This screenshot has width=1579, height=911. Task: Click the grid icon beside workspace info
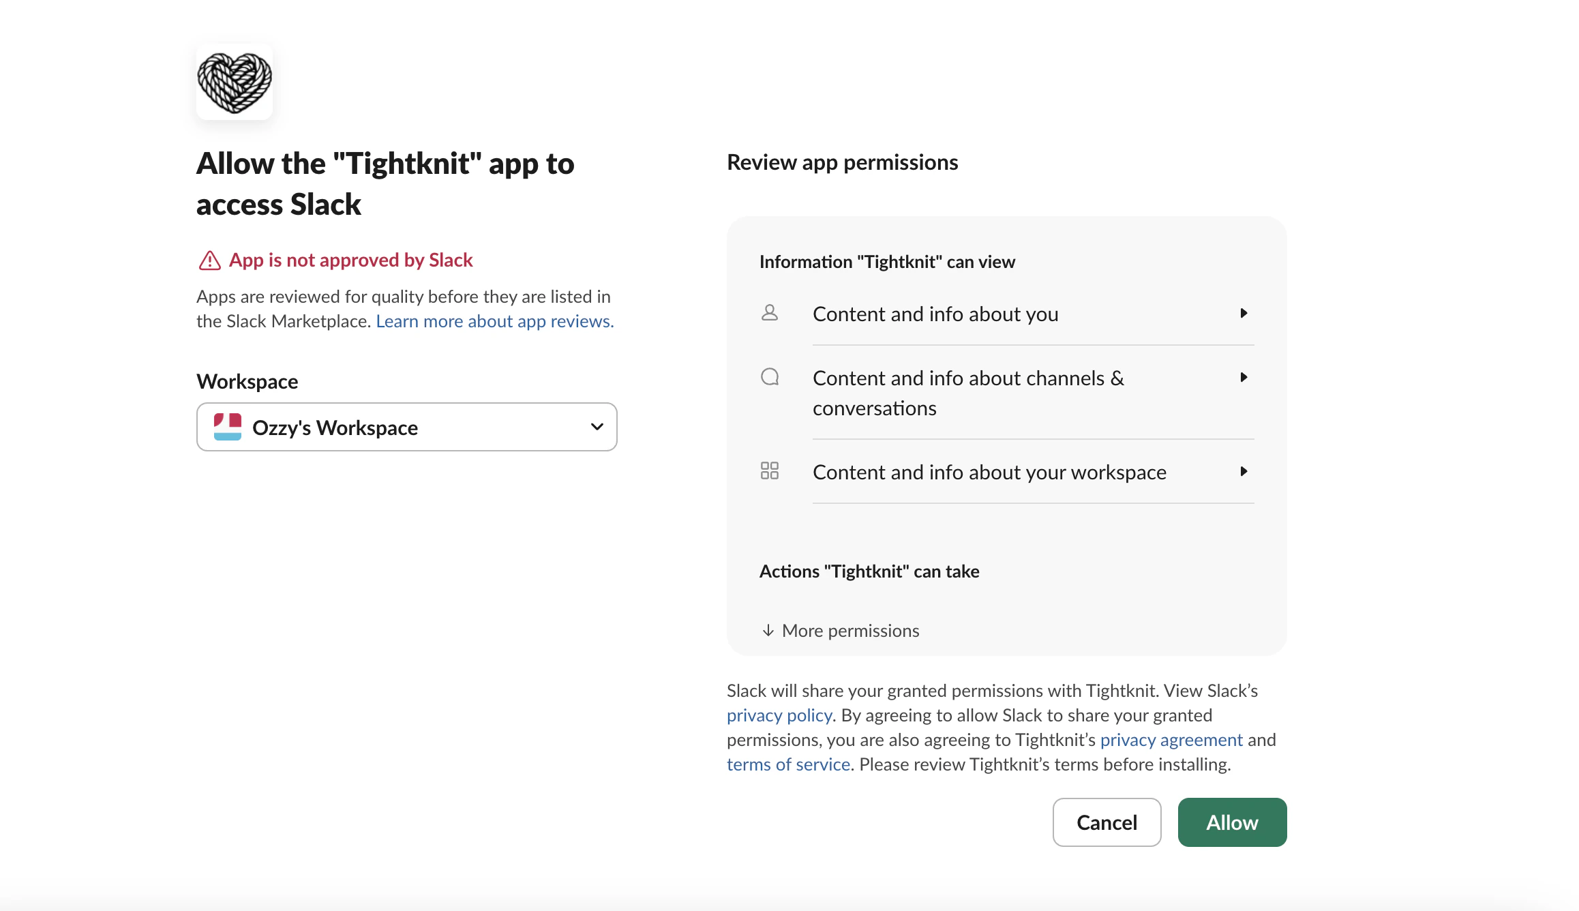point(770,471)
